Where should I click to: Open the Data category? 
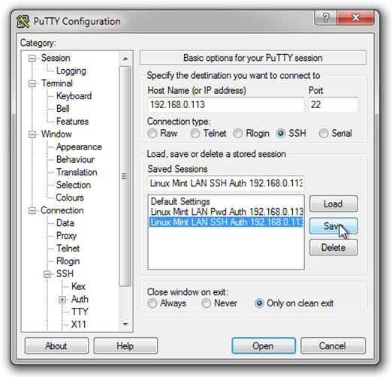coord(65,223)
